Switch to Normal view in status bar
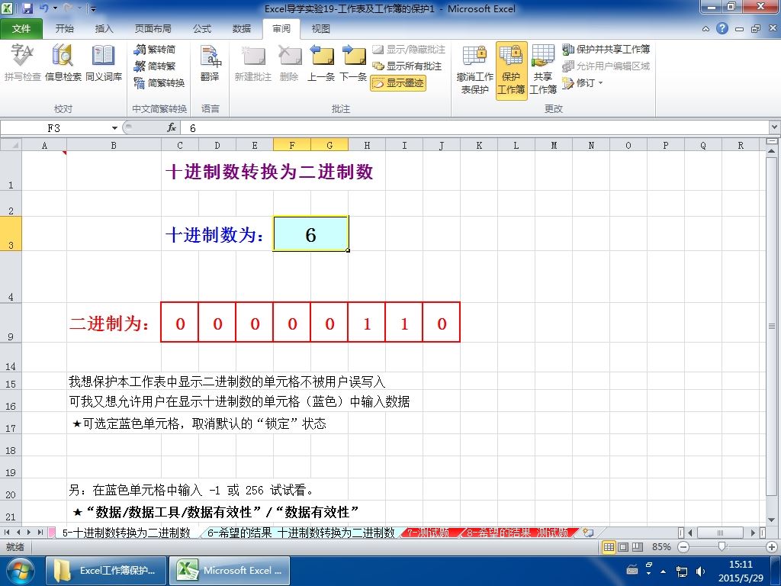Image resolution: width=781 pixels, height=586 pixels. pos(609,547)
